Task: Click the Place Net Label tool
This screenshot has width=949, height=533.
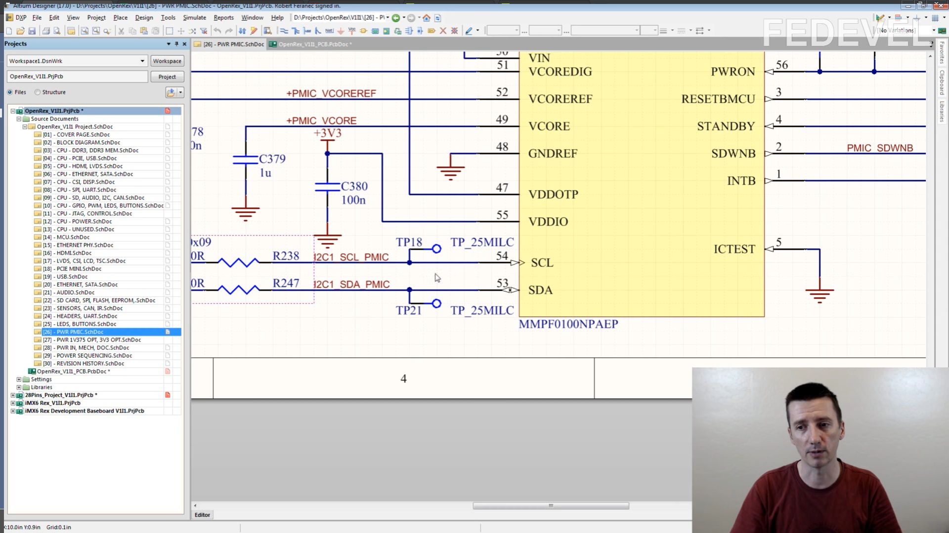Action: click(x=329, y=31)
